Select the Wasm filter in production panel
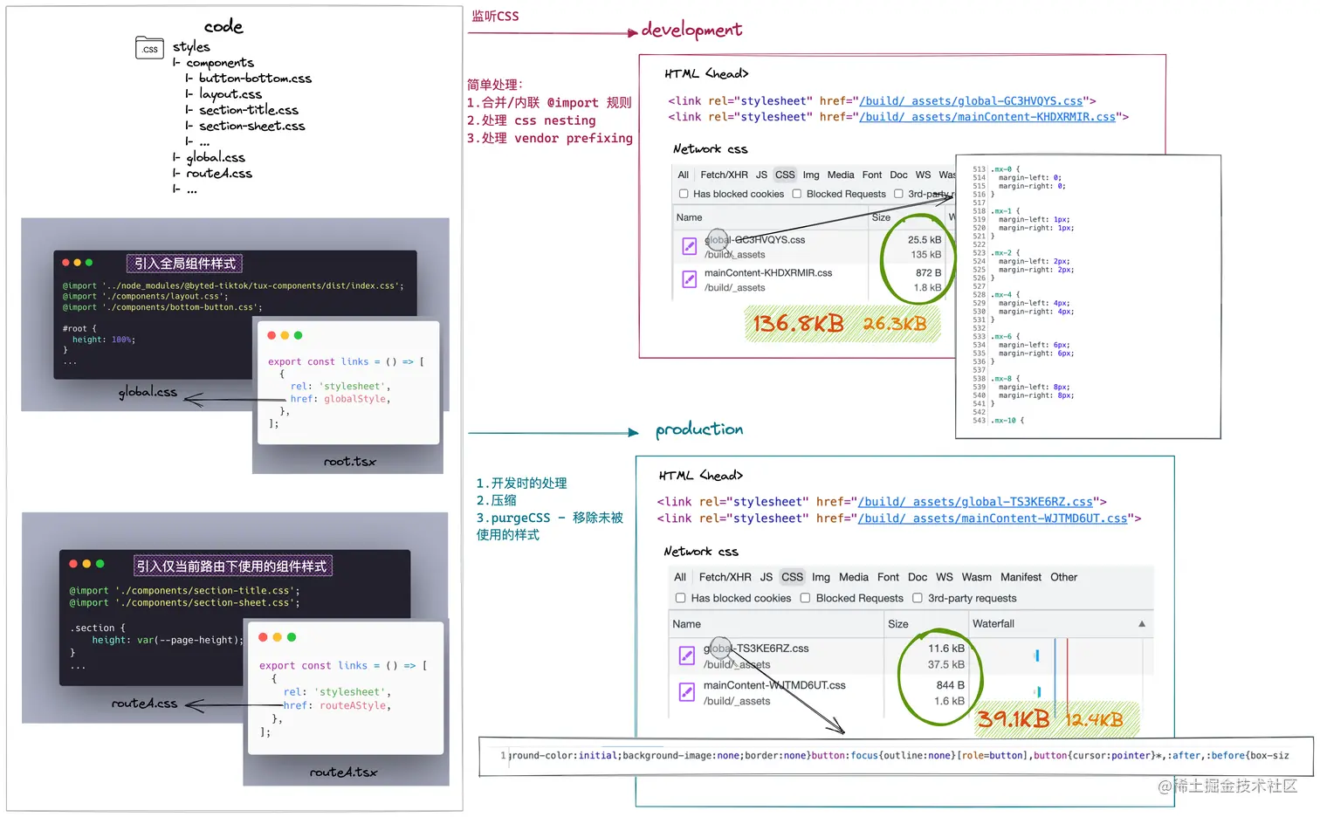1320x817 pixels. click(977, 577)
